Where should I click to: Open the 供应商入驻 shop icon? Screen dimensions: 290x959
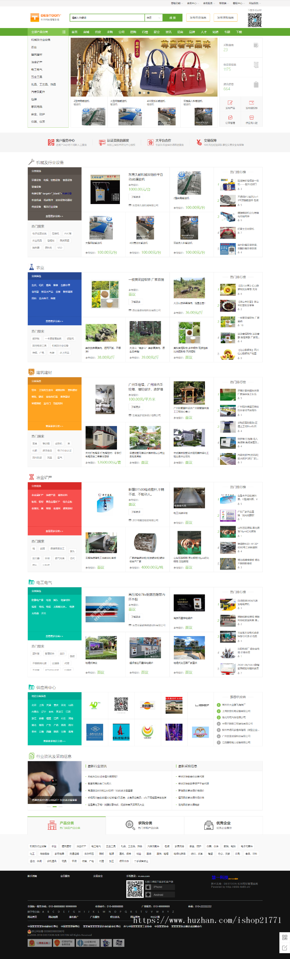pyautogui.click(x=251, y=117)
